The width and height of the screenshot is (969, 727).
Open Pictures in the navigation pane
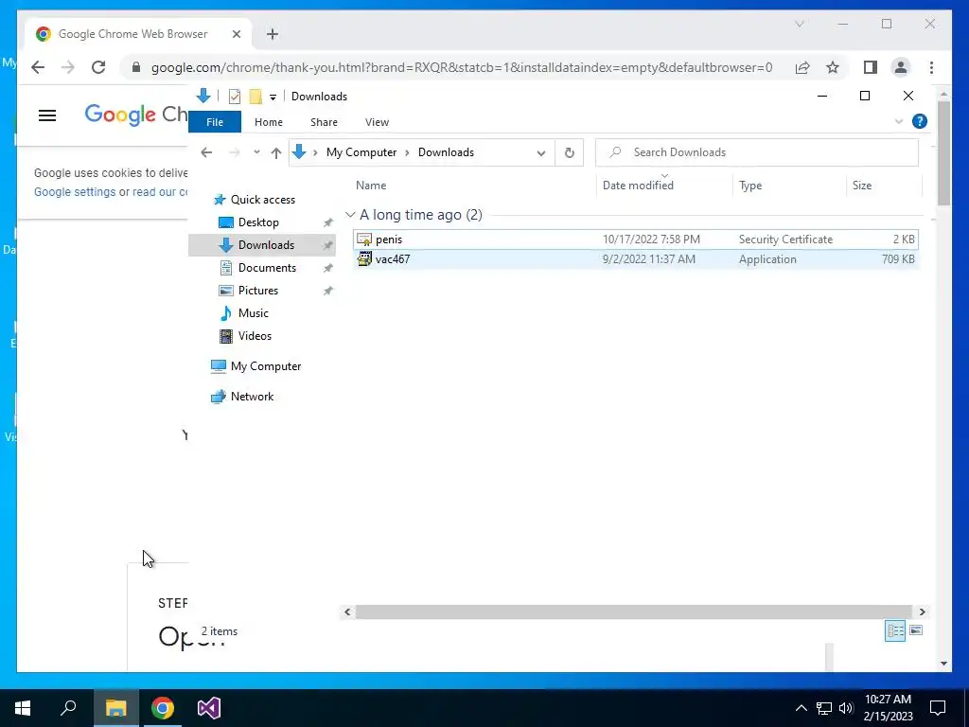point(257,291)
